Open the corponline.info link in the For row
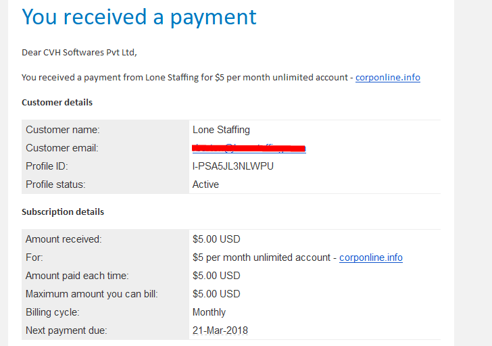Viewport: 492px width, 346px height. pyautogui.click(x=371, y=257)
